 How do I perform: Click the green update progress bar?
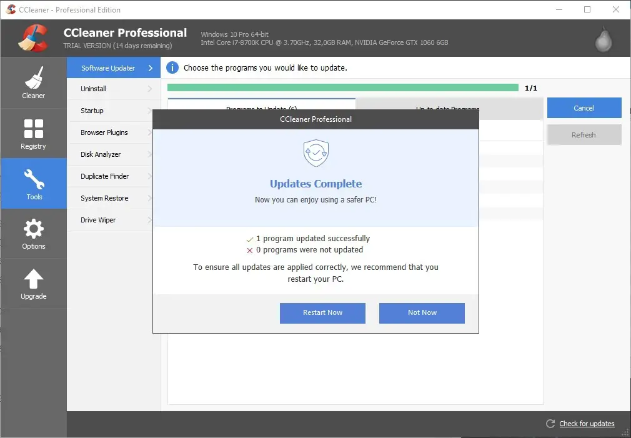point(343,87)
